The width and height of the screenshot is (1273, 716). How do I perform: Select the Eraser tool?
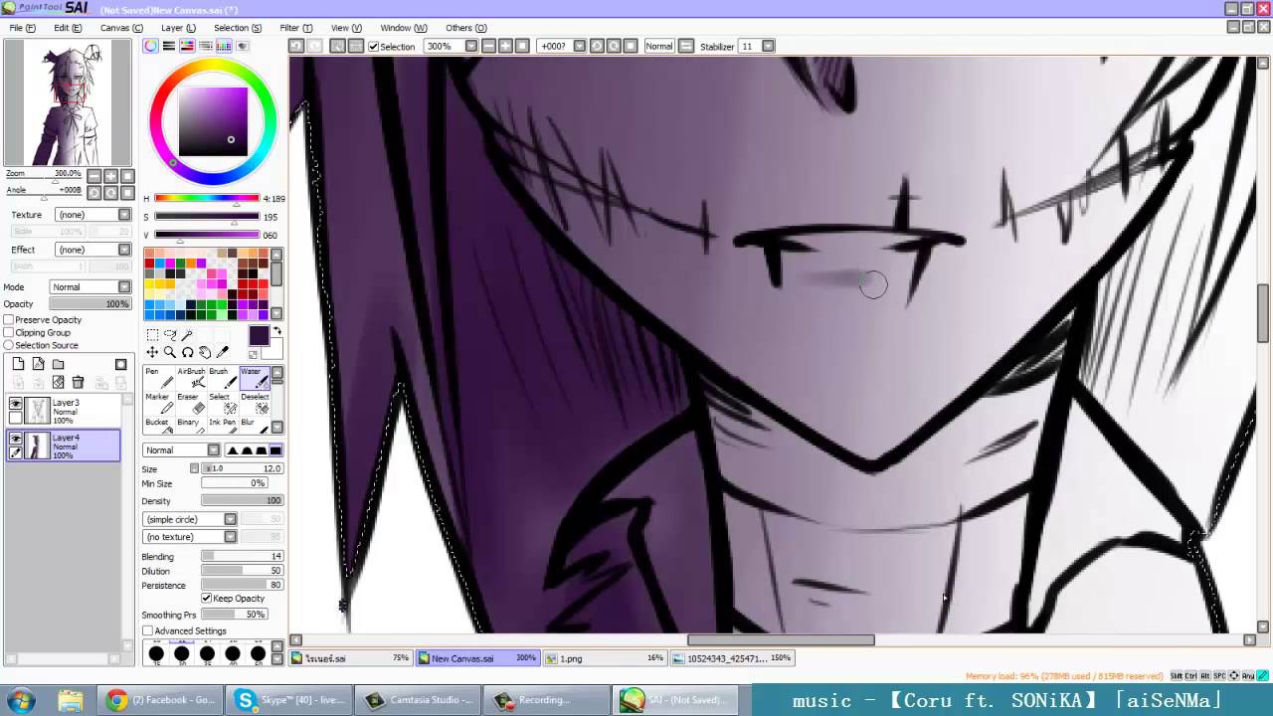[190, 403]
